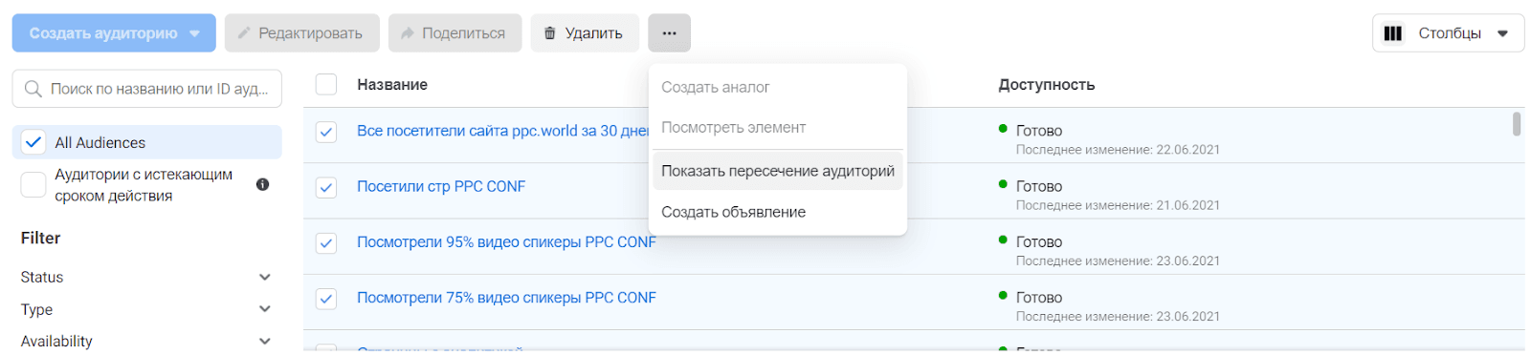Click the Удалить delete button
This screenshot has height=355, width=1531.
(585, 33)
